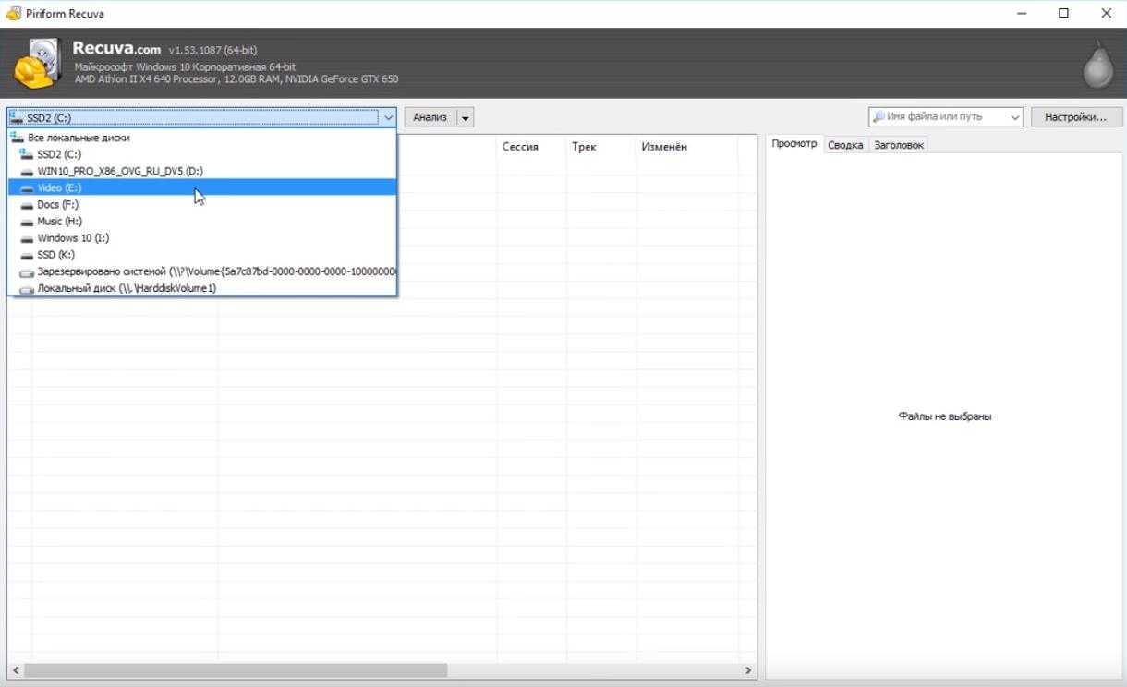Minimize the Piriform Recuva window

point(1022,14)
